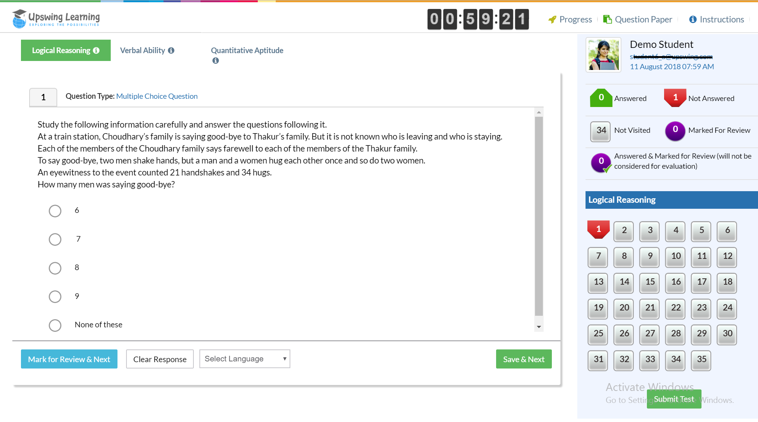Screen dimensions: 758x422
Task: Select the None of these option
Action: 55,325
